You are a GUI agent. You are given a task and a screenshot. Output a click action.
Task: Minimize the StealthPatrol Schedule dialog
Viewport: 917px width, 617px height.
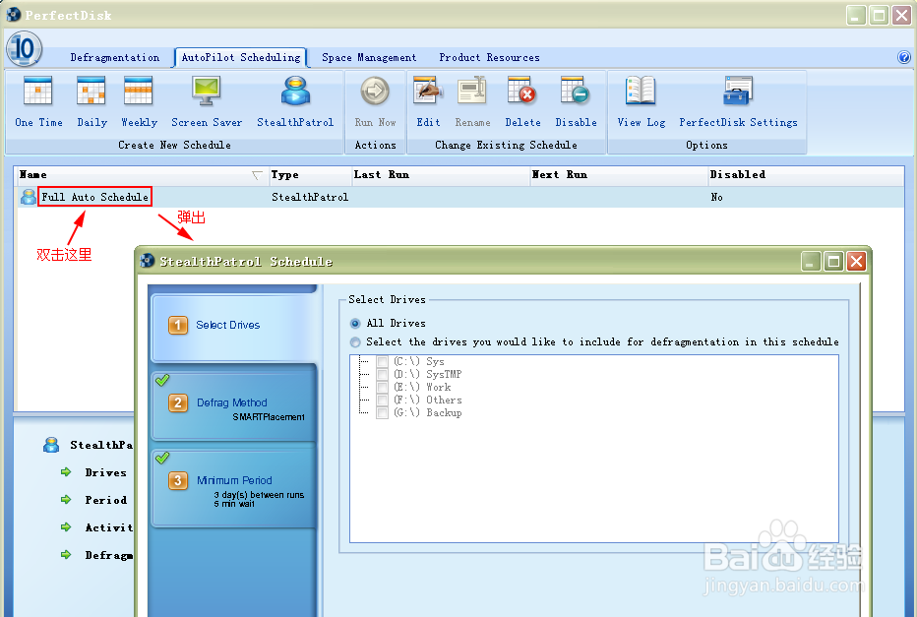tap(811, 261)
